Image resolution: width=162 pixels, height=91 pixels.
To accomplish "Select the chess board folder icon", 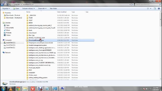I will [27, 33].
